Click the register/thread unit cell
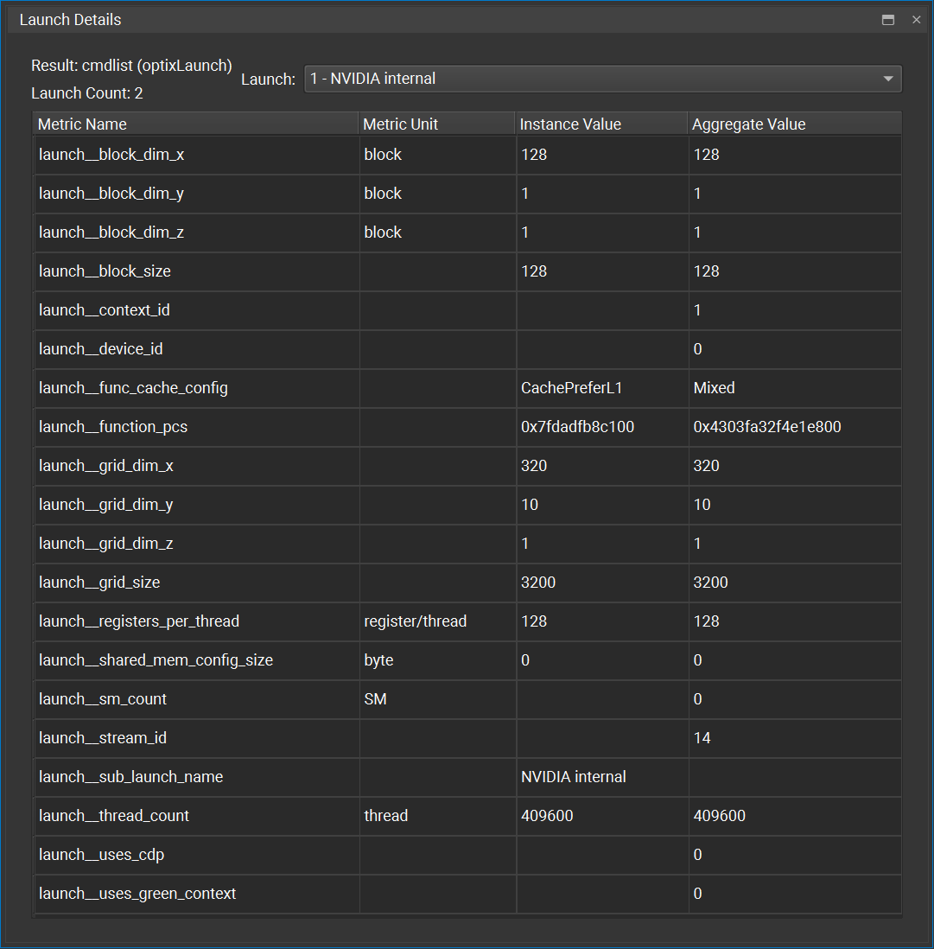 [x=416, y=621]
